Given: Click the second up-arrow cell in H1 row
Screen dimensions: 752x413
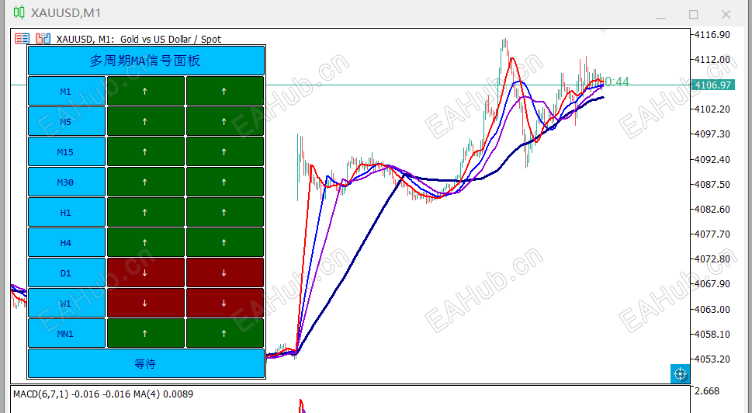Looking at the screenshot, I should (224, 212).
